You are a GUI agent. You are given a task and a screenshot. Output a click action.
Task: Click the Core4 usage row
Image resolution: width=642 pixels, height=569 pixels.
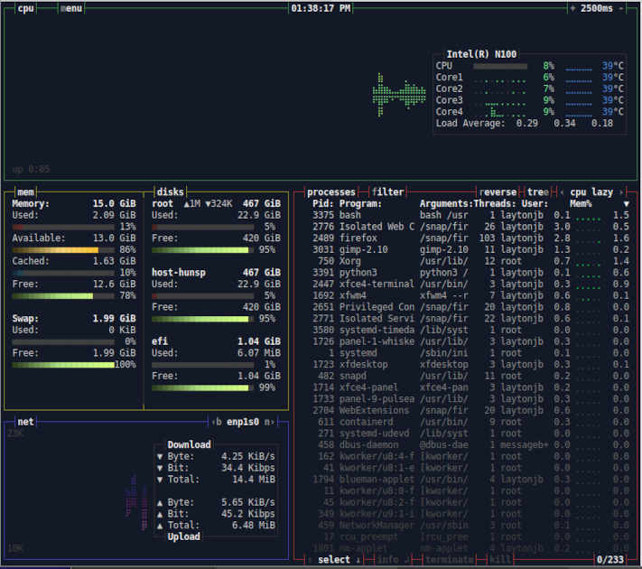(529, 111)
